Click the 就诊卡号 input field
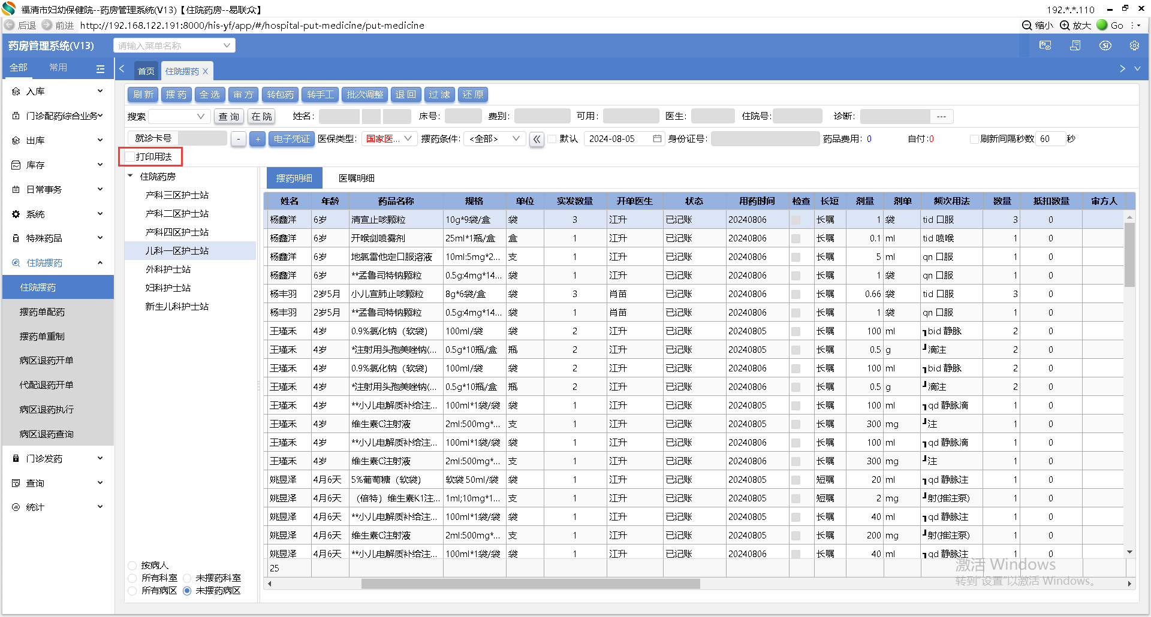 coord(203,138)
